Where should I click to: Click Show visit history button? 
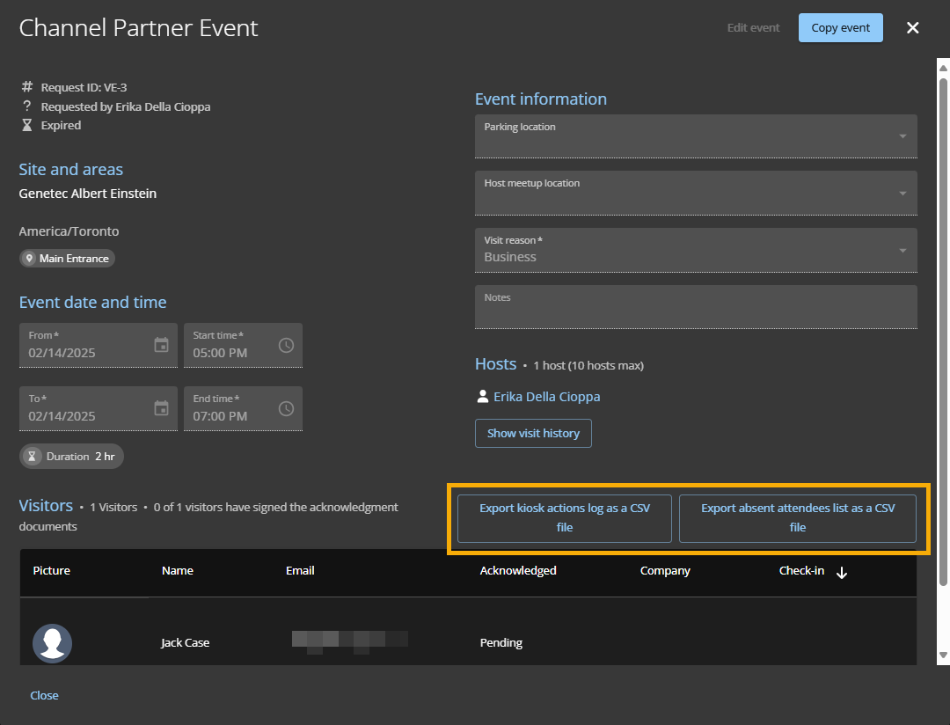[533, 433]
